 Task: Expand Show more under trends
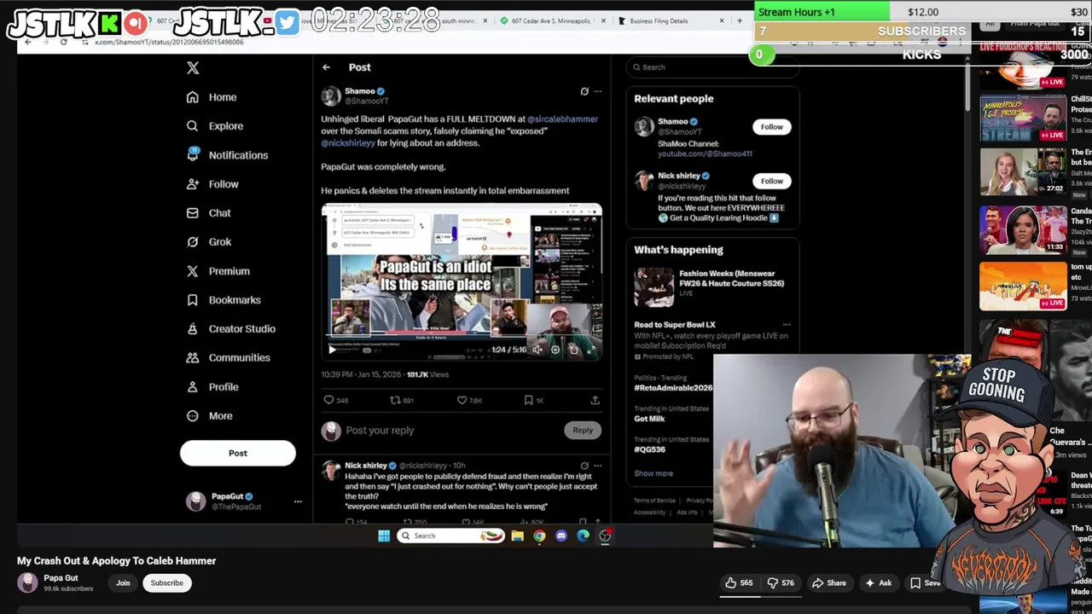coord(653,473)
